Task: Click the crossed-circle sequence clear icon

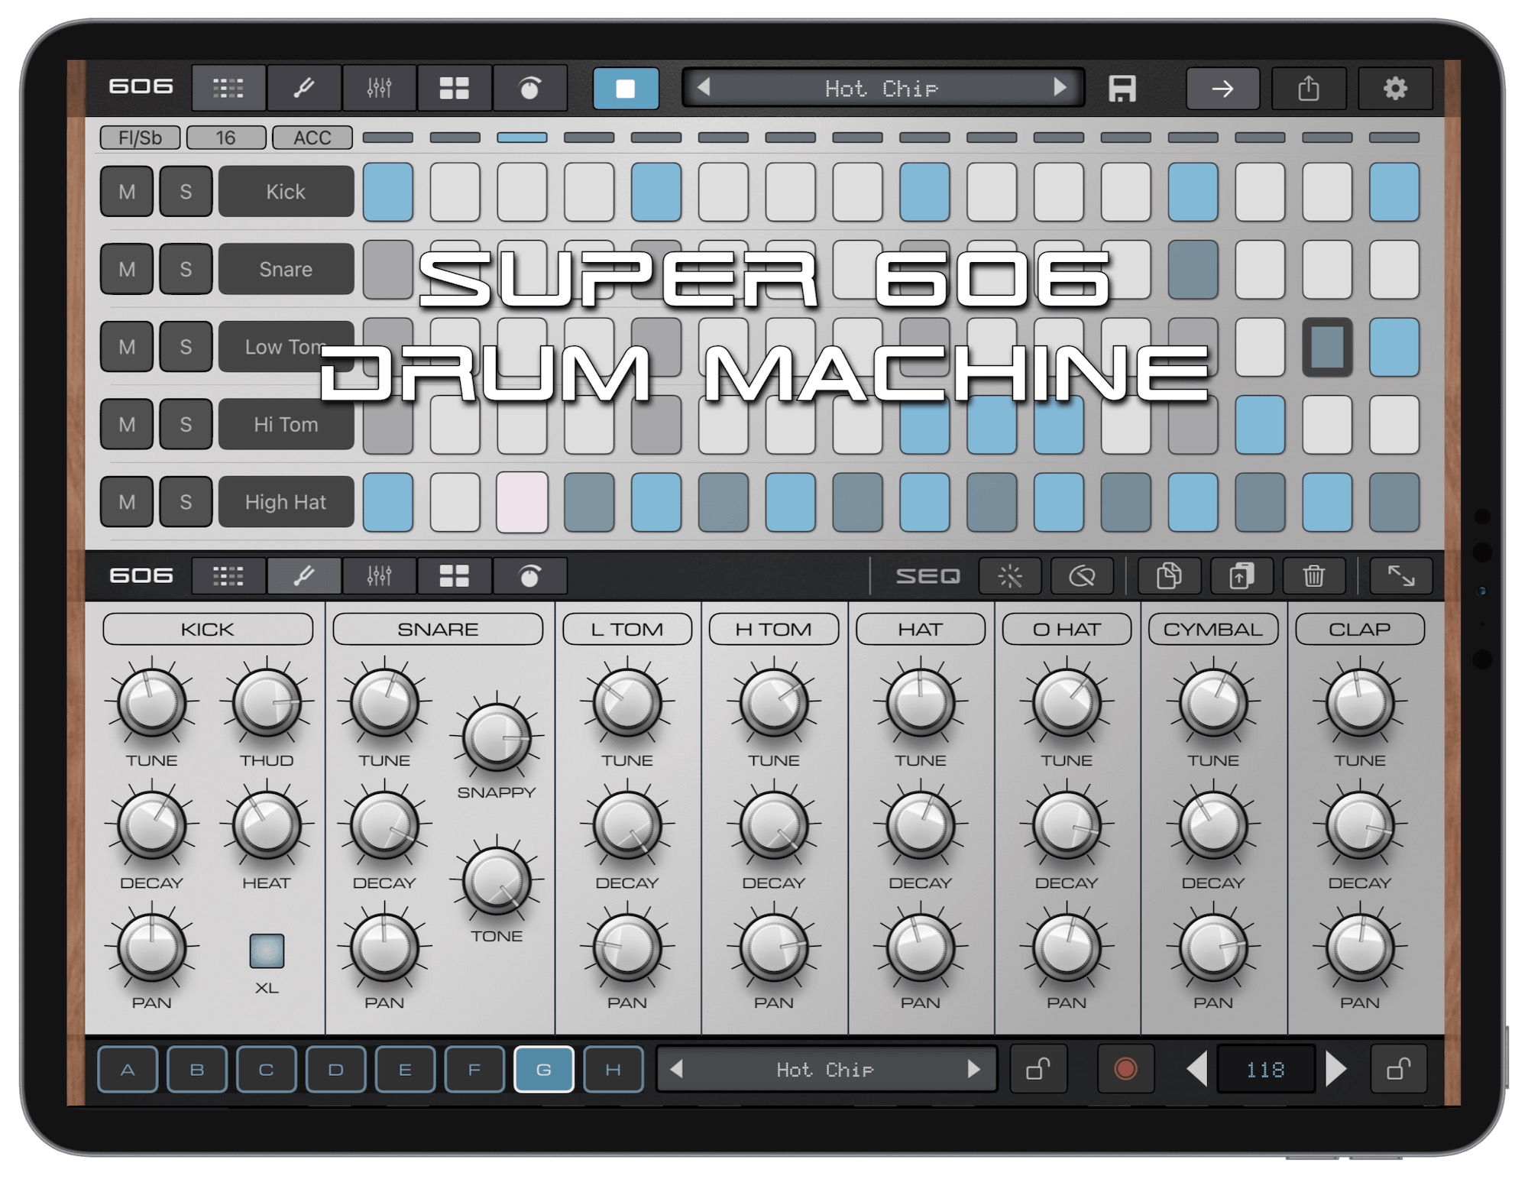Action: 1082,576
